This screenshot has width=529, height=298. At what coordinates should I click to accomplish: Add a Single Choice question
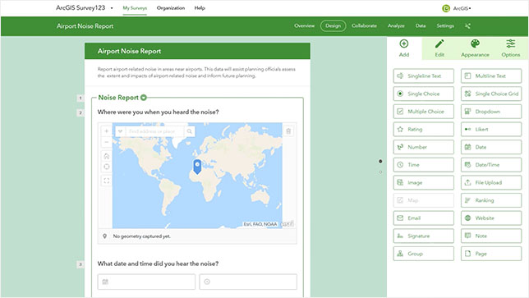point(423,94)
